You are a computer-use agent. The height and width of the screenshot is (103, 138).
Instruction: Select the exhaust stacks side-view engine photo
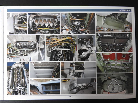pos(44,24)
